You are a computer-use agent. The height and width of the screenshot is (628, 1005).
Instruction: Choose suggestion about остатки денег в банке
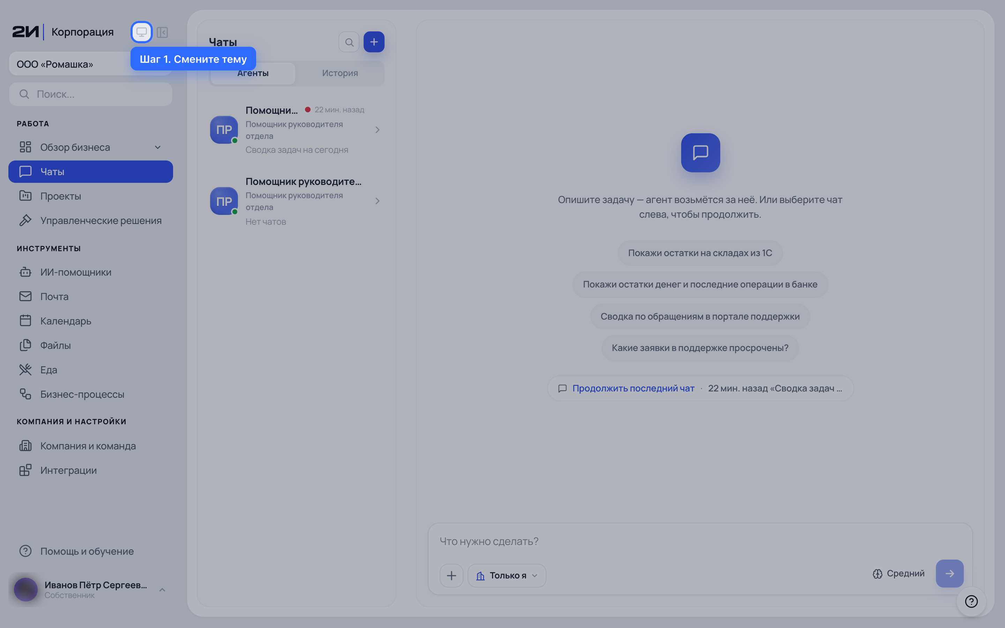tap(700, 284)
